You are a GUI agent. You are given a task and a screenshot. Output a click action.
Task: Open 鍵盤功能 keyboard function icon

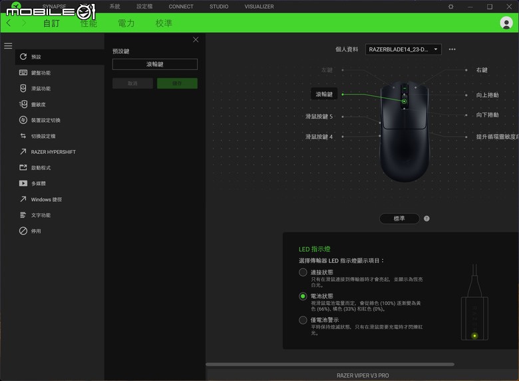23,73
